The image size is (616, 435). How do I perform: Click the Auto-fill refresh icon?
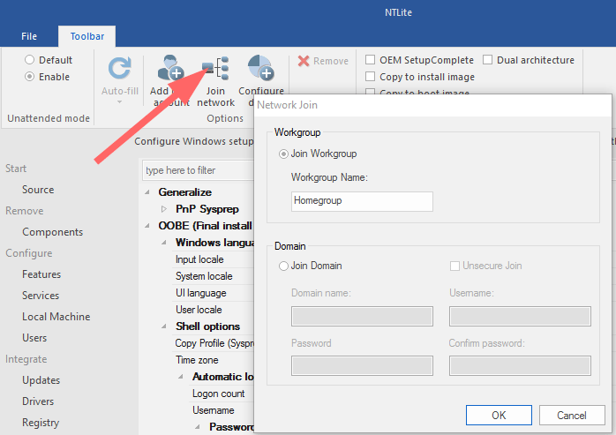pos(119,68)
